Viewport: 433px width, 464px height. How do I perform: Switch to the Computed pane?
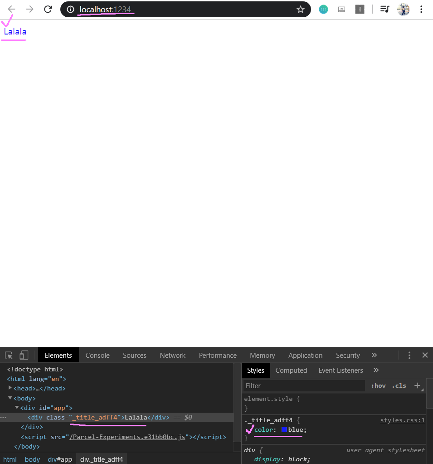[x=291, y=370]
